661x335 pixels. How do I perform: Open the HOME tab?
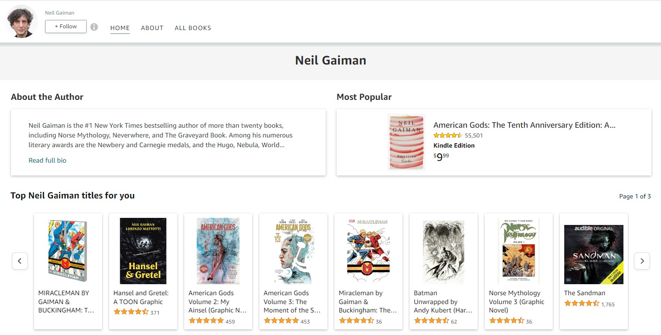pyautogui.click(x=120, y=28)
